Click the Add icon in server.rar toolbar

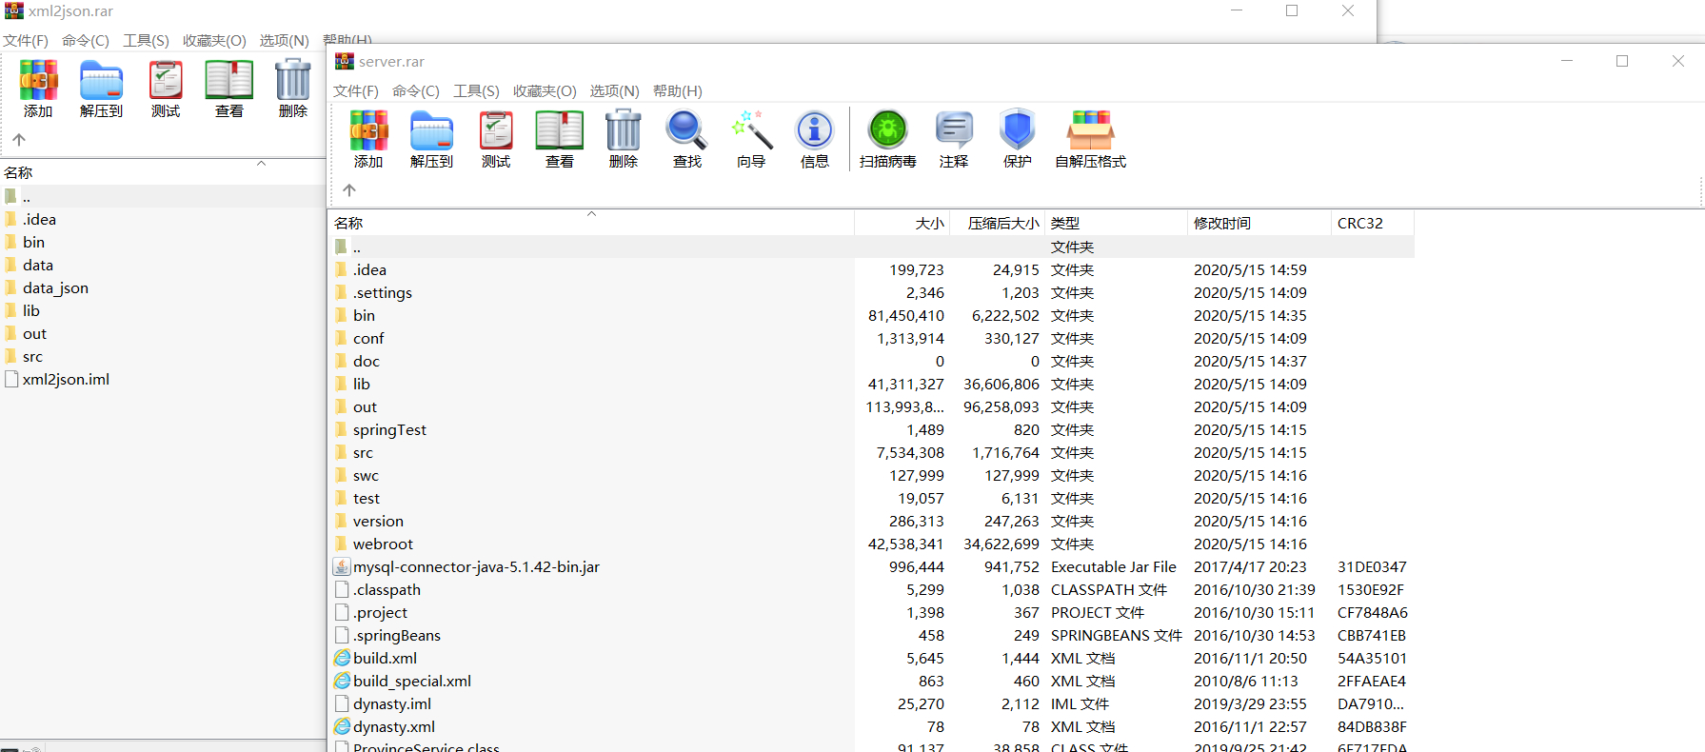368,130
